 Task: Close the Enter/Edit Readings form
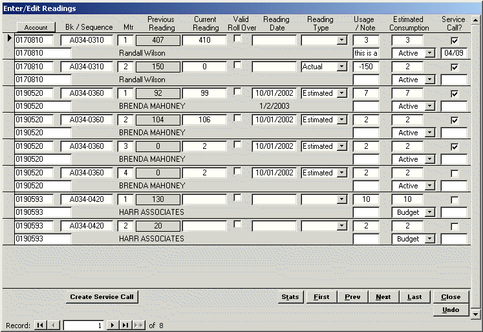pyautogui.click(x=451, y=297)
